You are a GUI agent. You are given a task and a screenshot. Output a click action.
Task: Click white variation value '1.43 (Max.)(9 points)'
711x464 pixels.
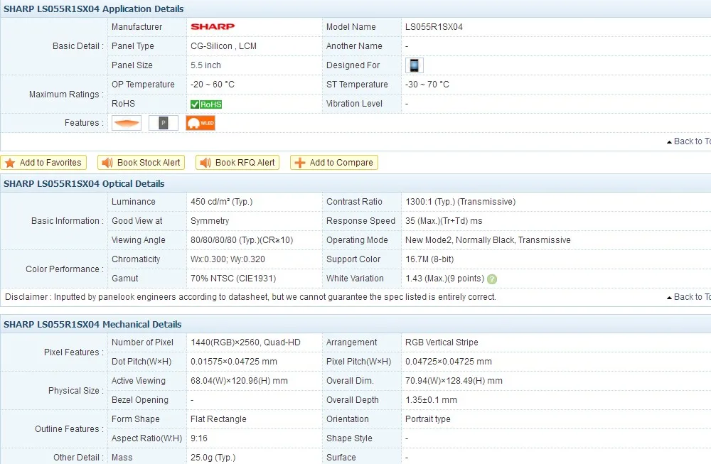tap(445, 279)
